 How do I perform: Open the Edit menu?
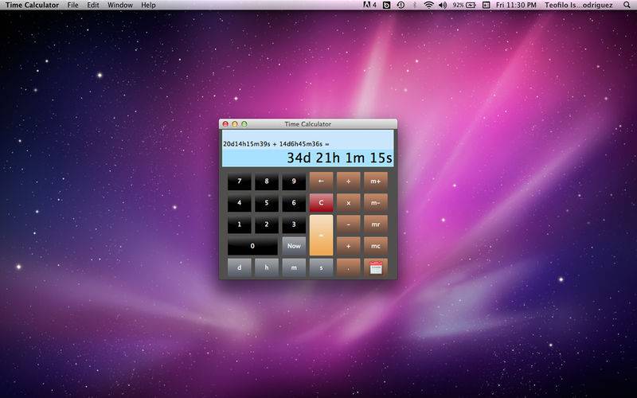(93, 5)
